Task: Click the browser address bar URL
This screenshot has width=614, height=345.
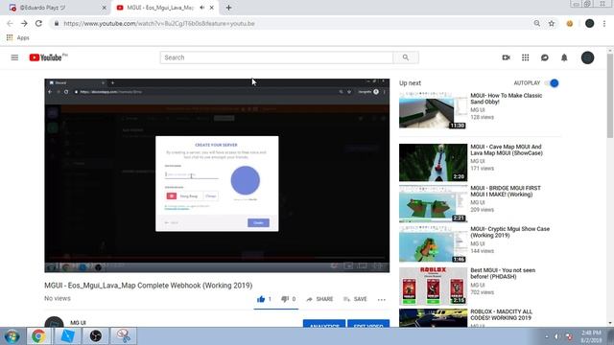Action: tap(159, 23)
